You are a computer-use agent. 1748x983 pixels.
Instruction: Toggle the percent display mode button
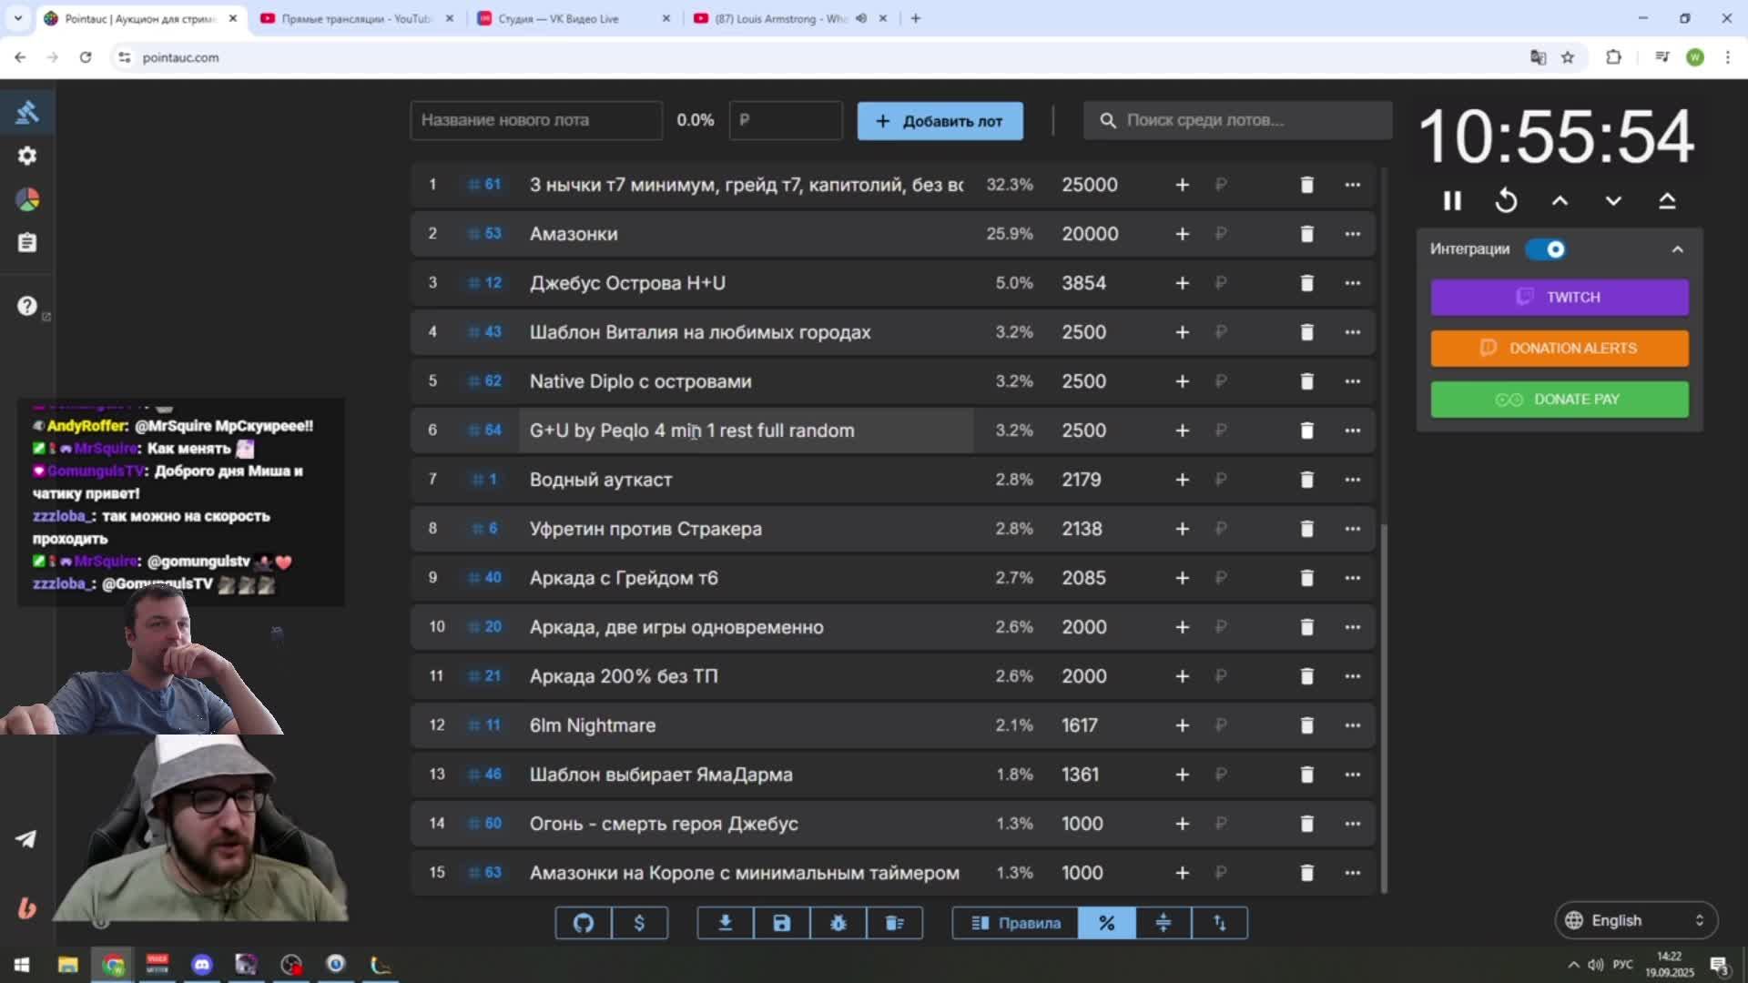(x=1106, y=923)
